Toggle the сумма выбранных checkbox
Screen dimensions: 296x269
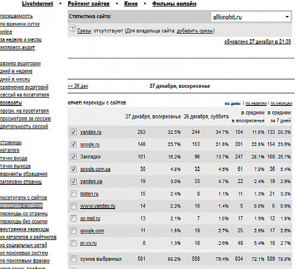coord(74,259)
